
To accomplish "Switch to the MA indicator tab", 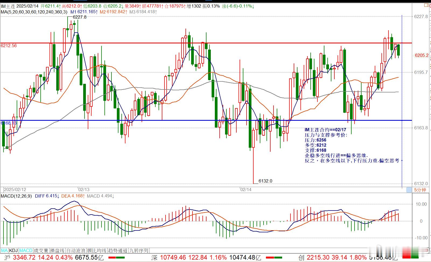I will coord(5,250).
